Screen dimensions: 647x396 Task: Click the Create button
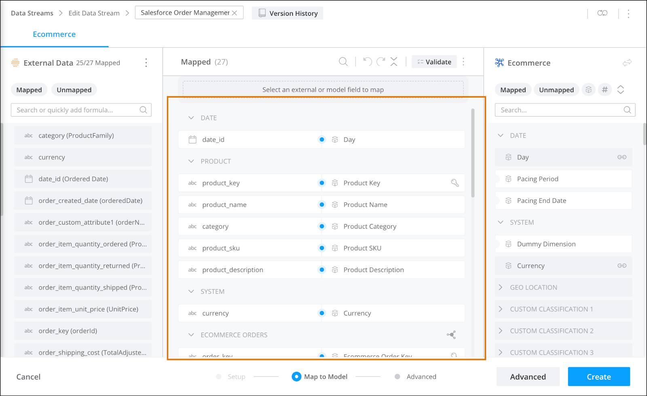[x=599, y=376]
